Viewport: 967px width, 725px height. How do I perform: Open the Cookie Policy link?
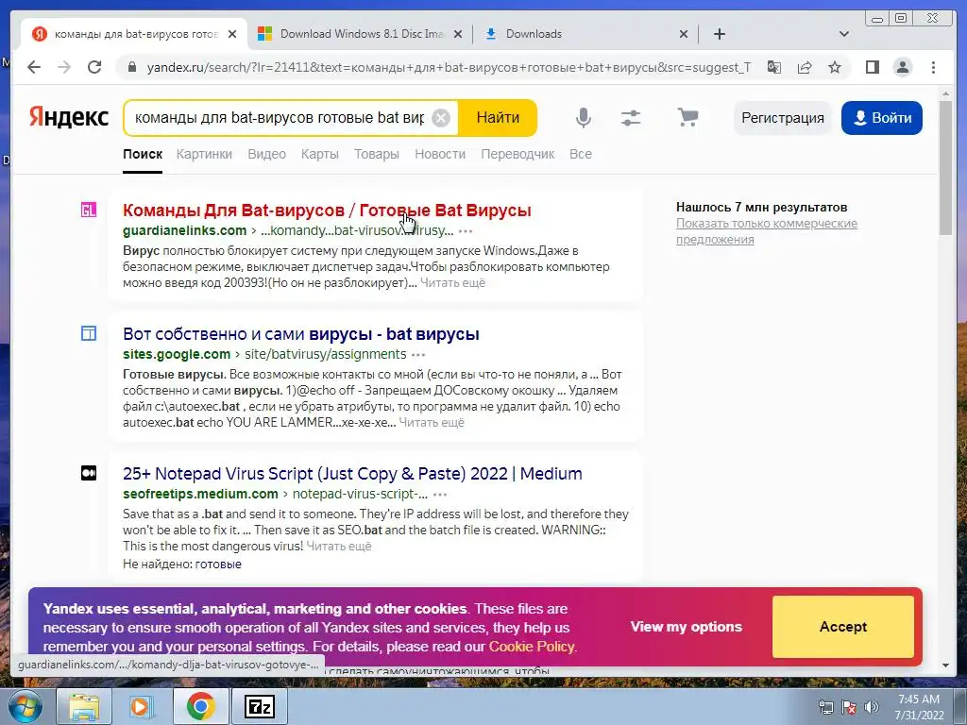click(x=531, y=647)
